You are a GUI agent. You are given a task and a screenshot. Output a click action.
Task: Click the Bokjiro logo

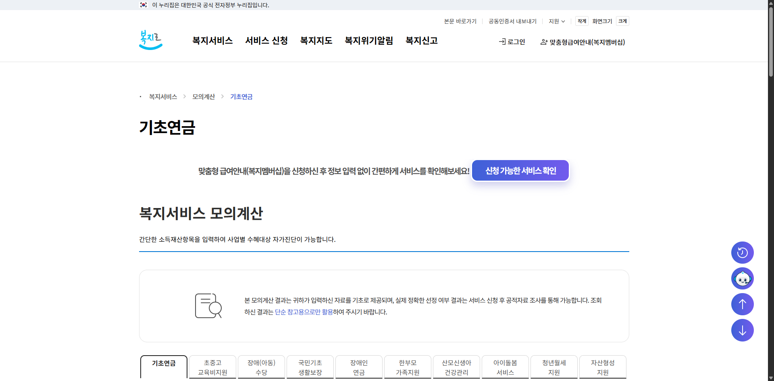150,40
